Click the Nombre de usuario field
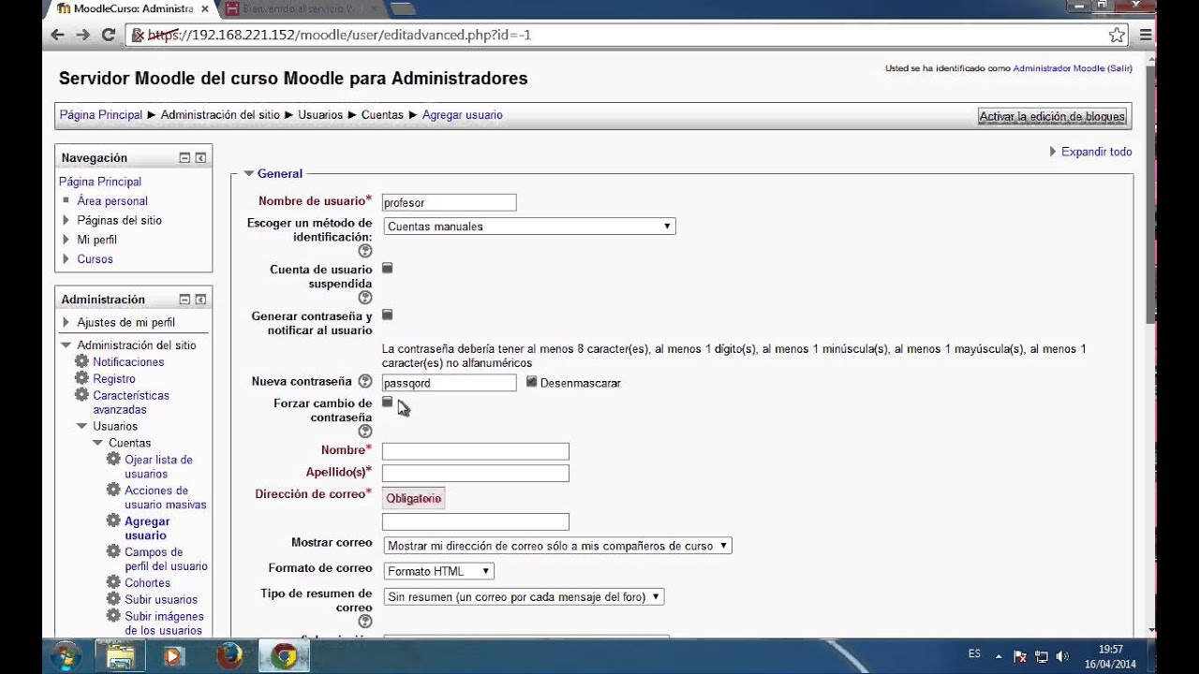 (x=449, y=202)
